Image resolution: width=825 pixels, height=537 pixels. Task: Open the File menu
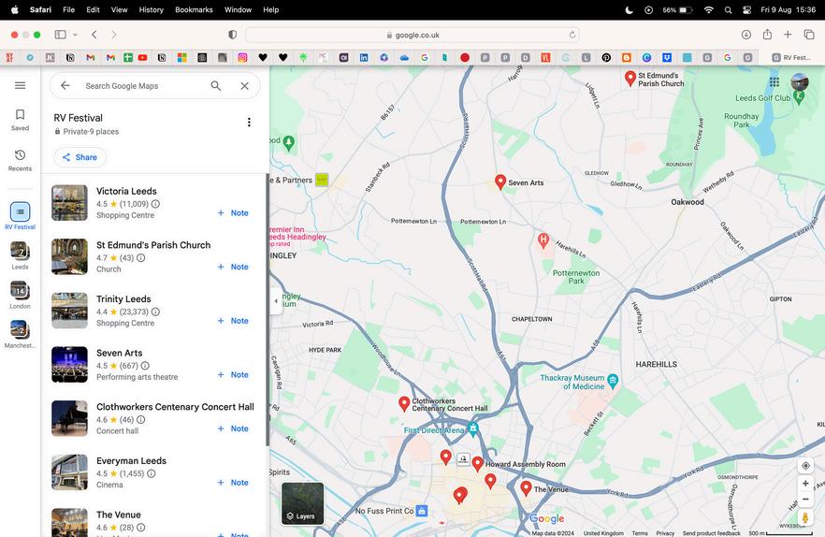point(68,9)
